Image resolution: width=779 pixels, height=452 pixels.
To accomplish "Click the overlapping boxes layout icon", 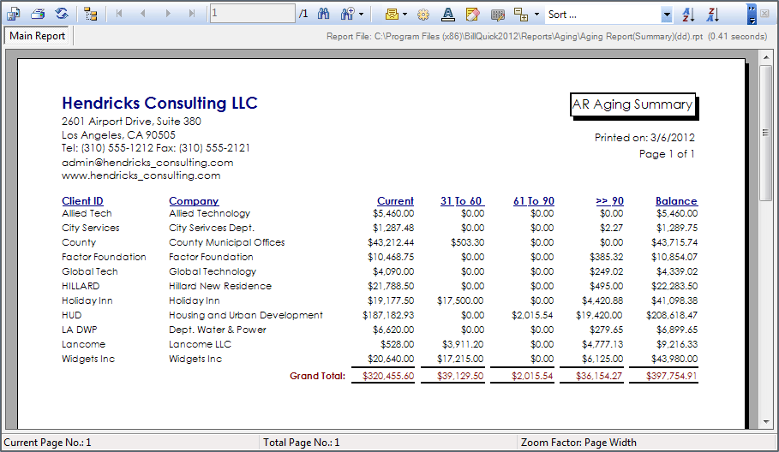I will (521, 15).
